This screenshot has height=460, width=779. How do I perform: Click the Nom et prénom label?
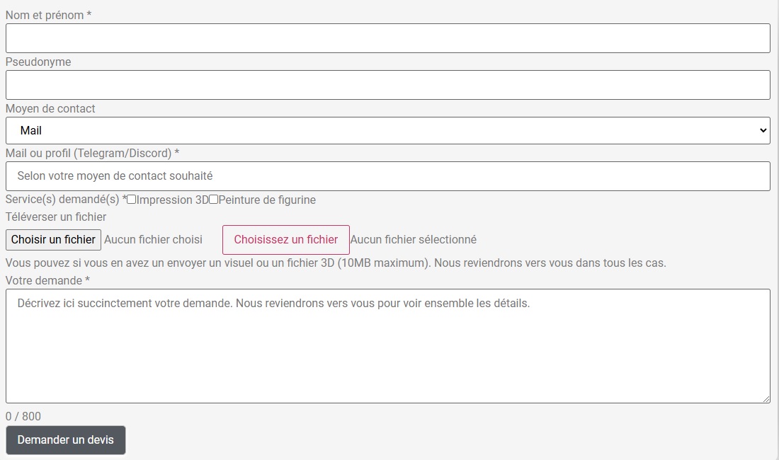click(48, 16)
